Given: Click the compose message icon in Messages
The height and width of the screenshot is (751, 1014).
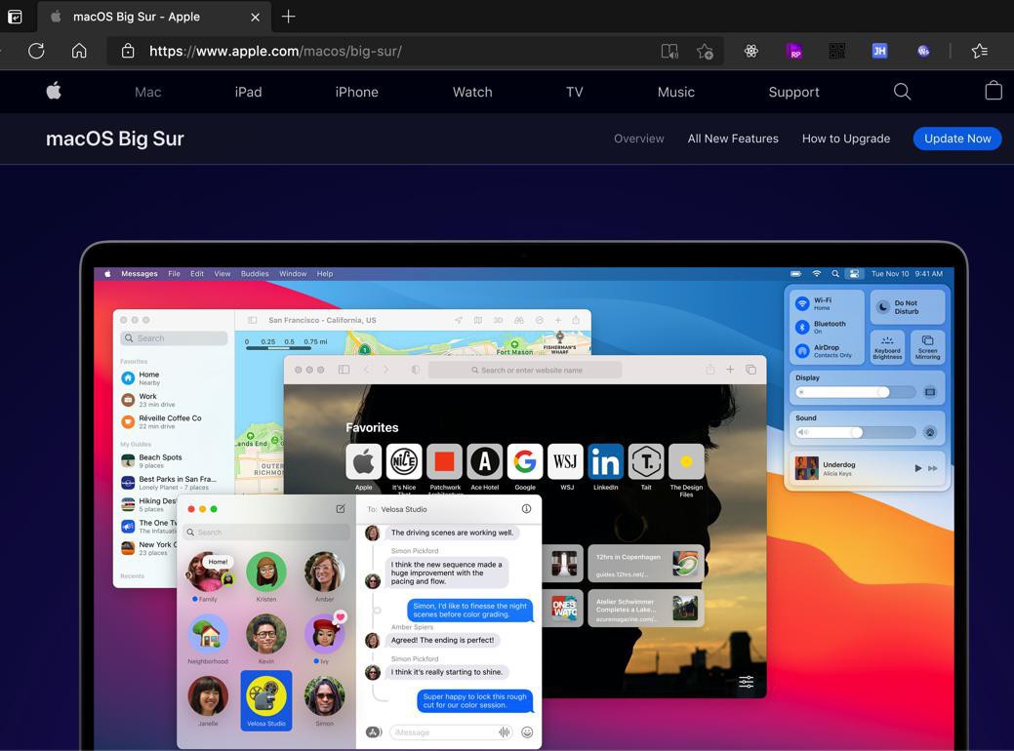Looking at the screenshot, I should point(341,509).
